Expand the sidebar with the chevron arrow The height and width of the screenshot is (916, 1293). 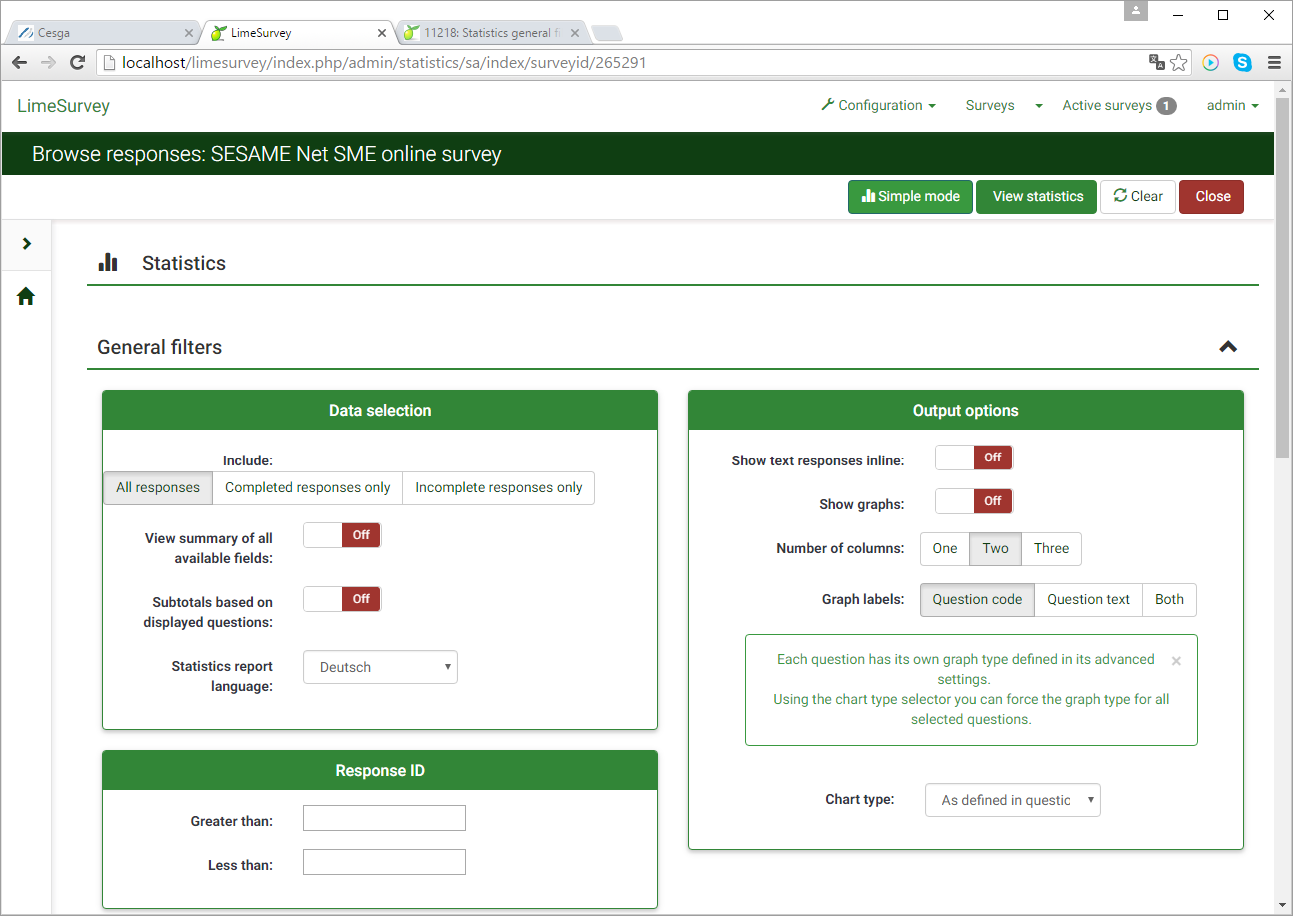[x=26, y=244]
